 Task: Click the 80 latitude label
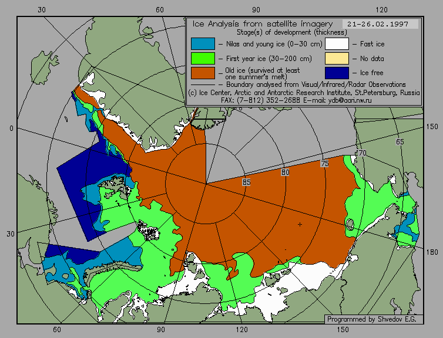click(x=285, y=173)
